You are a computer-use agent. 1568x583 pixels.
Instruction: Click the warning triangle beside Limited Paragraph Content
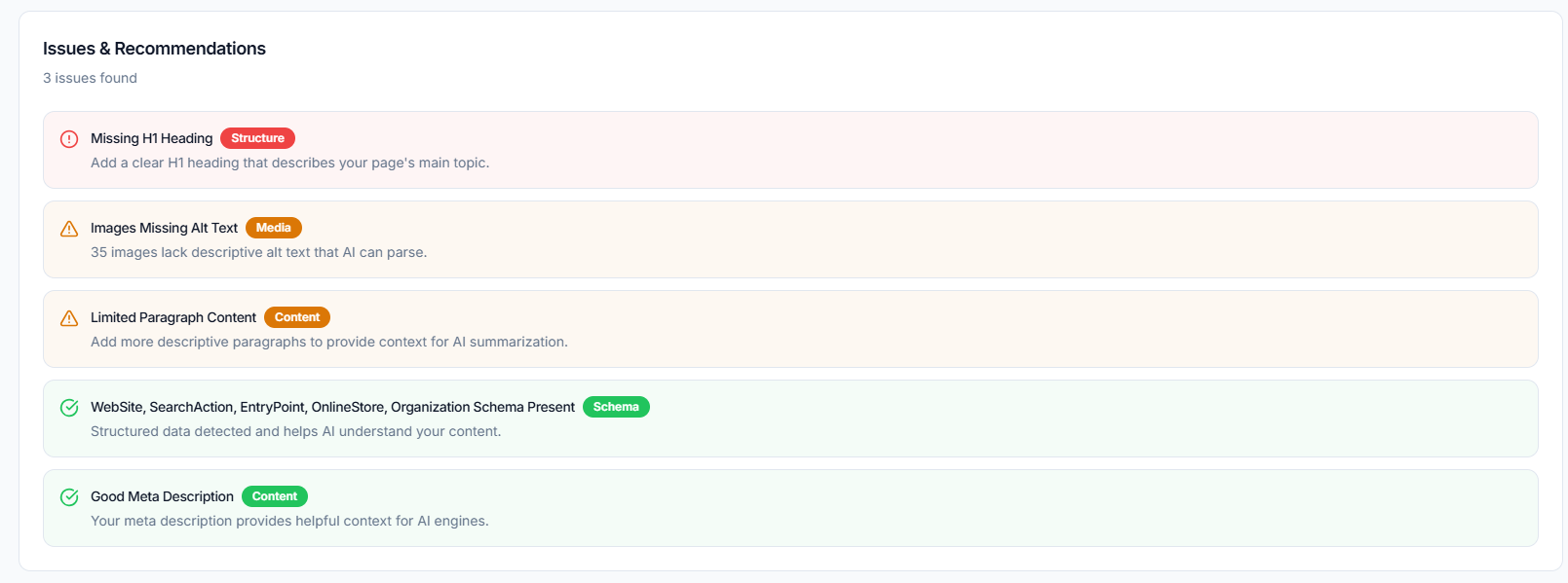[69, 318]
